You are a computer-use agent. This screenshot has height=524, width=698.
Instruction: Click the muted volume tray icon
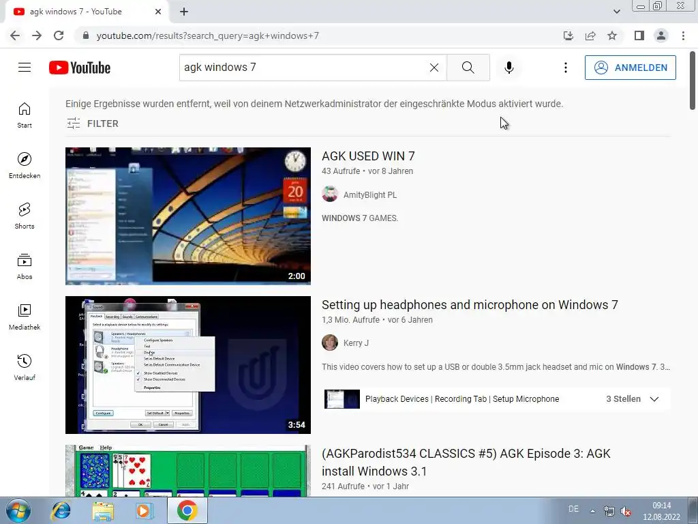coord(626,511)
